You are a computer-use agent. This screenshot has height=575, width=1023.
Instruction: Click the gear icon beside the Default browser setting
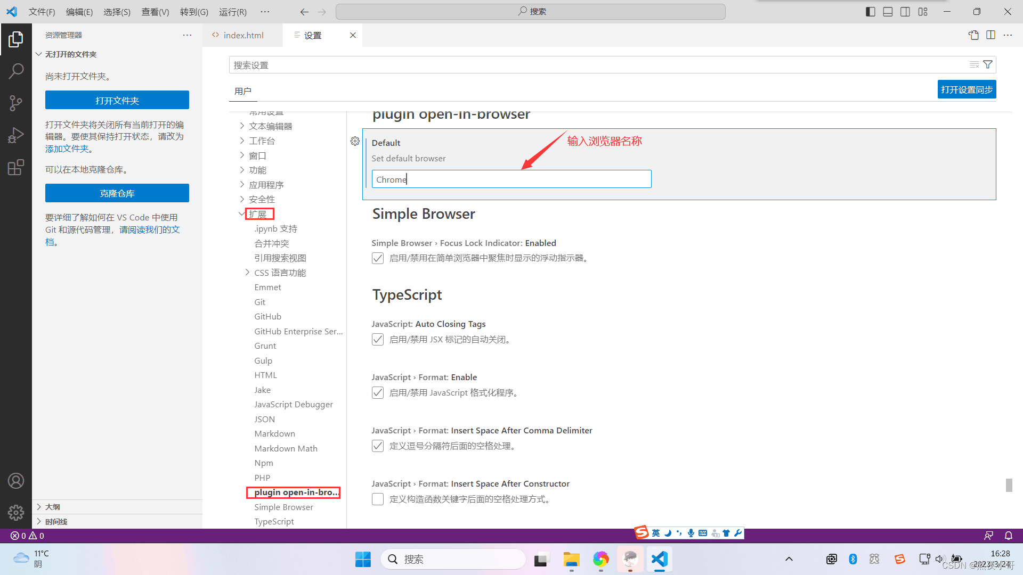tap(355, 141)
